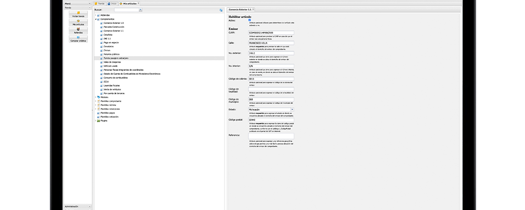
Task: Switch to the Inicio tab
Action: 112,3
